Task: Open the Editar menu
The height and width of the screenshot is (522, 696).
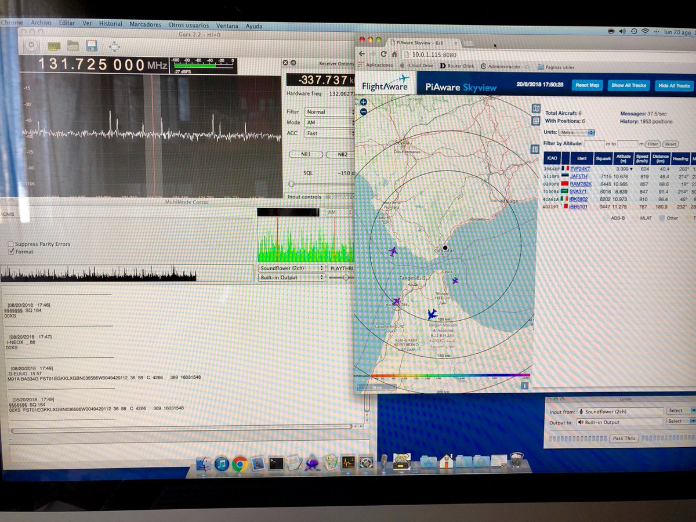Action: (x=67, y=23)
